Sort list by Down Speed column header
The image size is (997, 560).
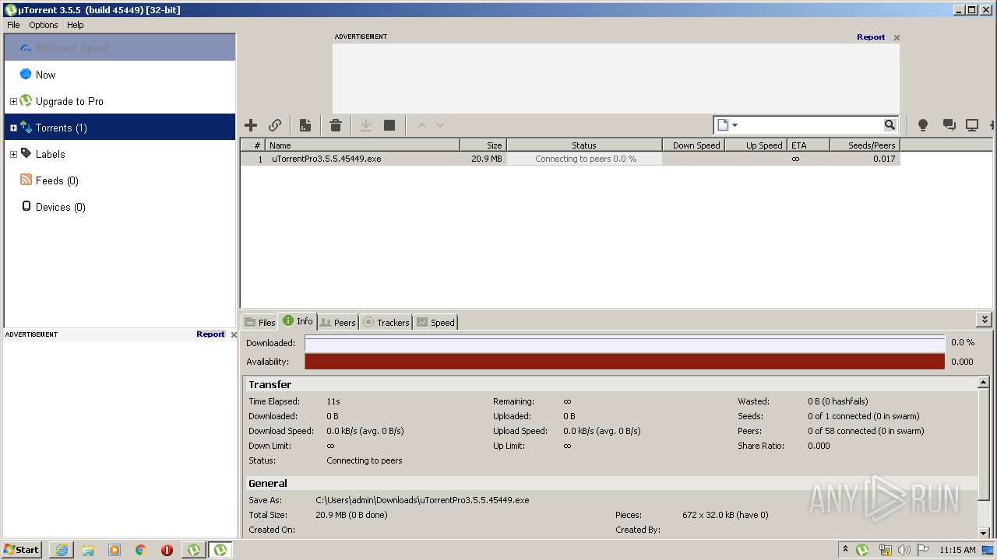693,145
